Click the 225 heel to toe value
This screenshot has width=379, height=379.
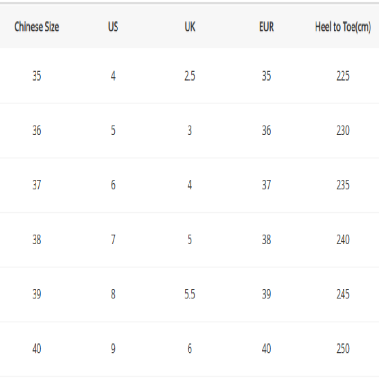343,75
